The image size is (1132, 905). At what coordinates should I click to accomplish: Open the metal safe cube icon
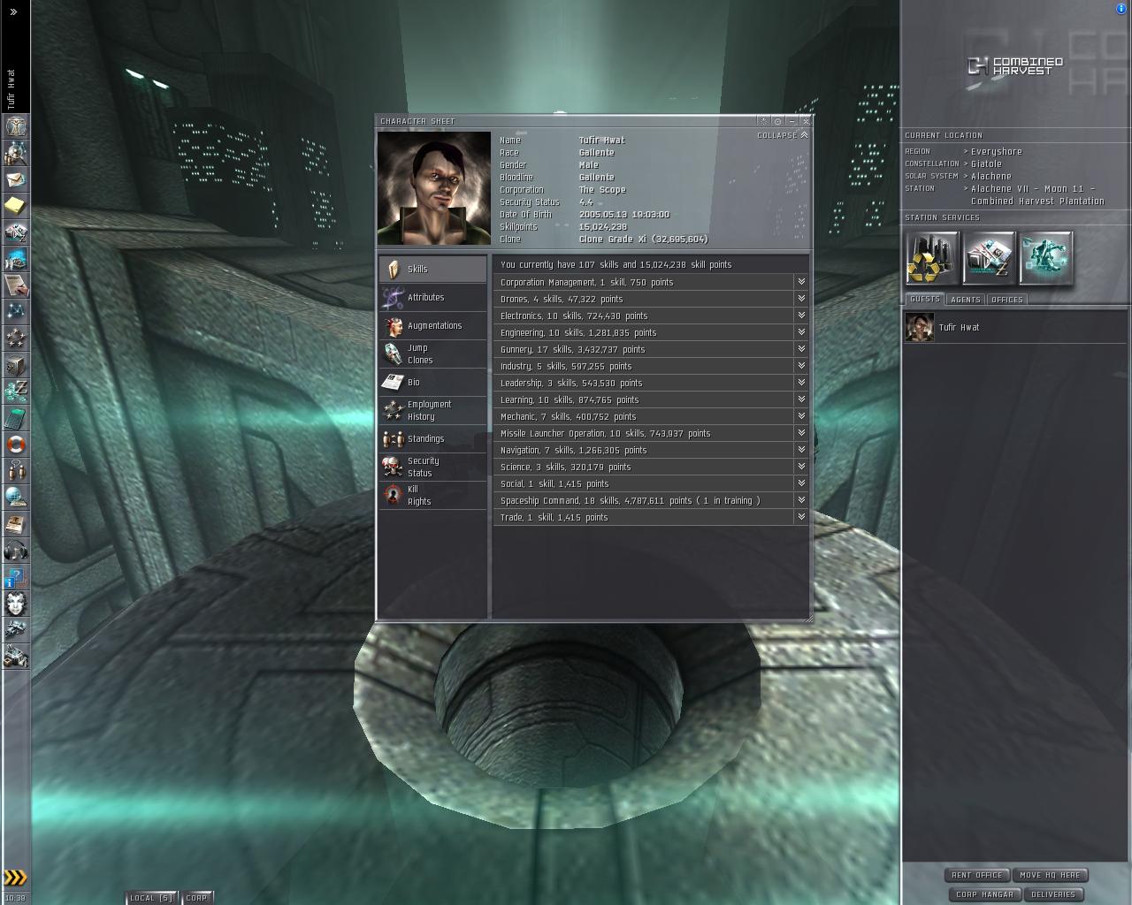[16, 365]
